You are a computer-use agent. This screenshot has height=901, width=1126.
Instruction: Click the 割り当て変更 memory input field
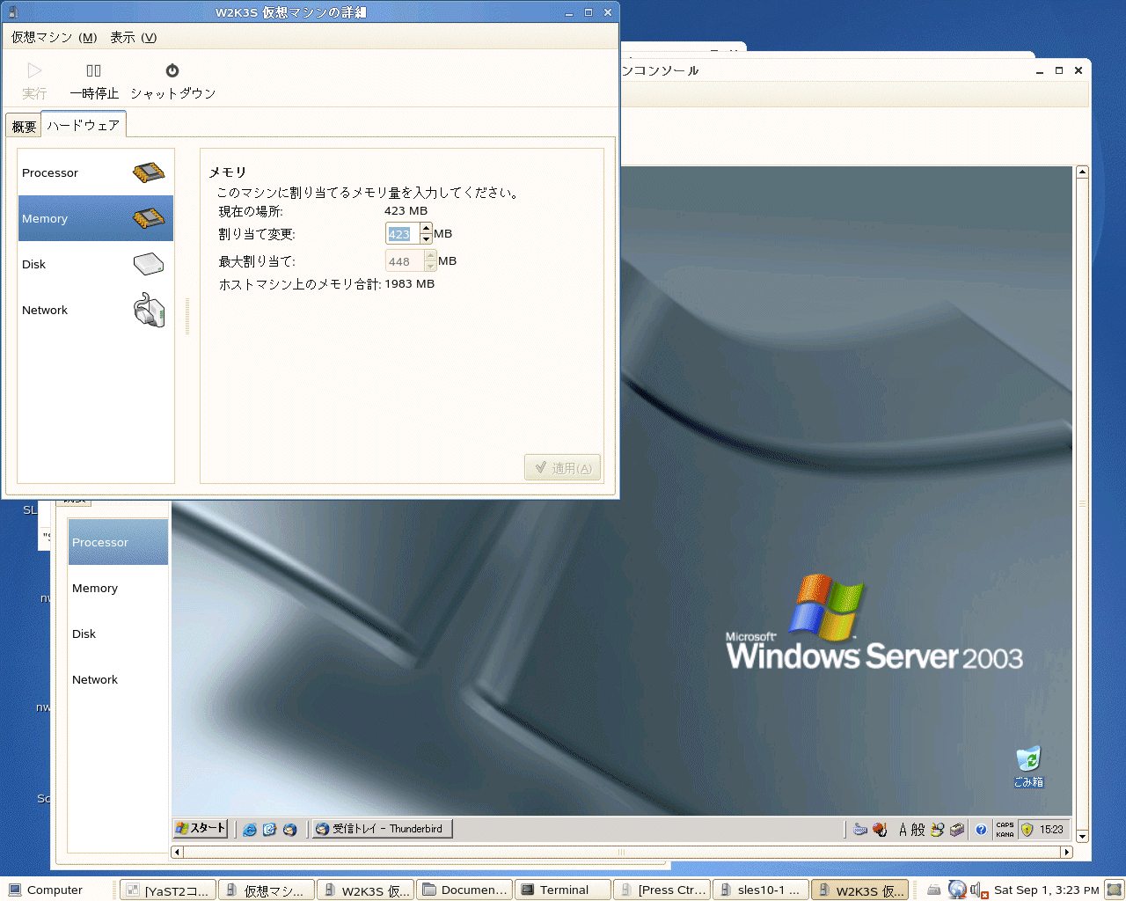click(403, 234)
